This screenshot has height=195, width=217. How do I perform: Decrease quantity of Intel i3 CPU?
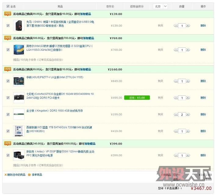click(x=176, y=50)
